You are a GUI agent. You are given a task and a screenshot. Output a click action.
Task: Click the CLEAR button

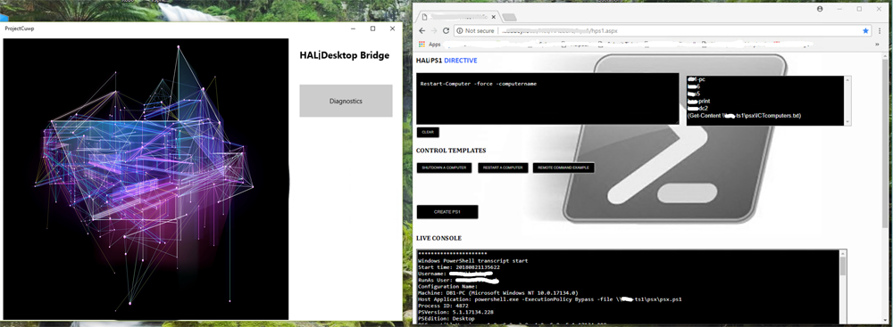(x=428, y=132)
